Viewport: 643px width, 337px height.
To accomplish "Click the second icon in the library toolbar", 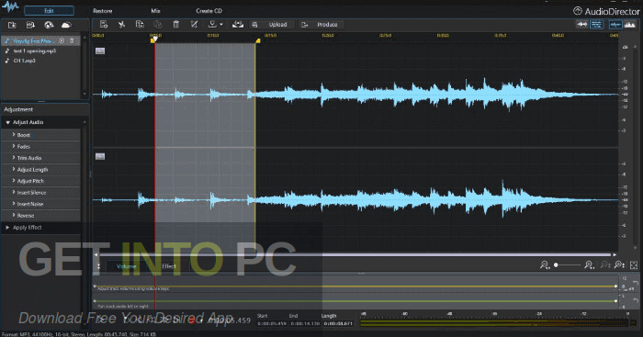I will [30, 25].
